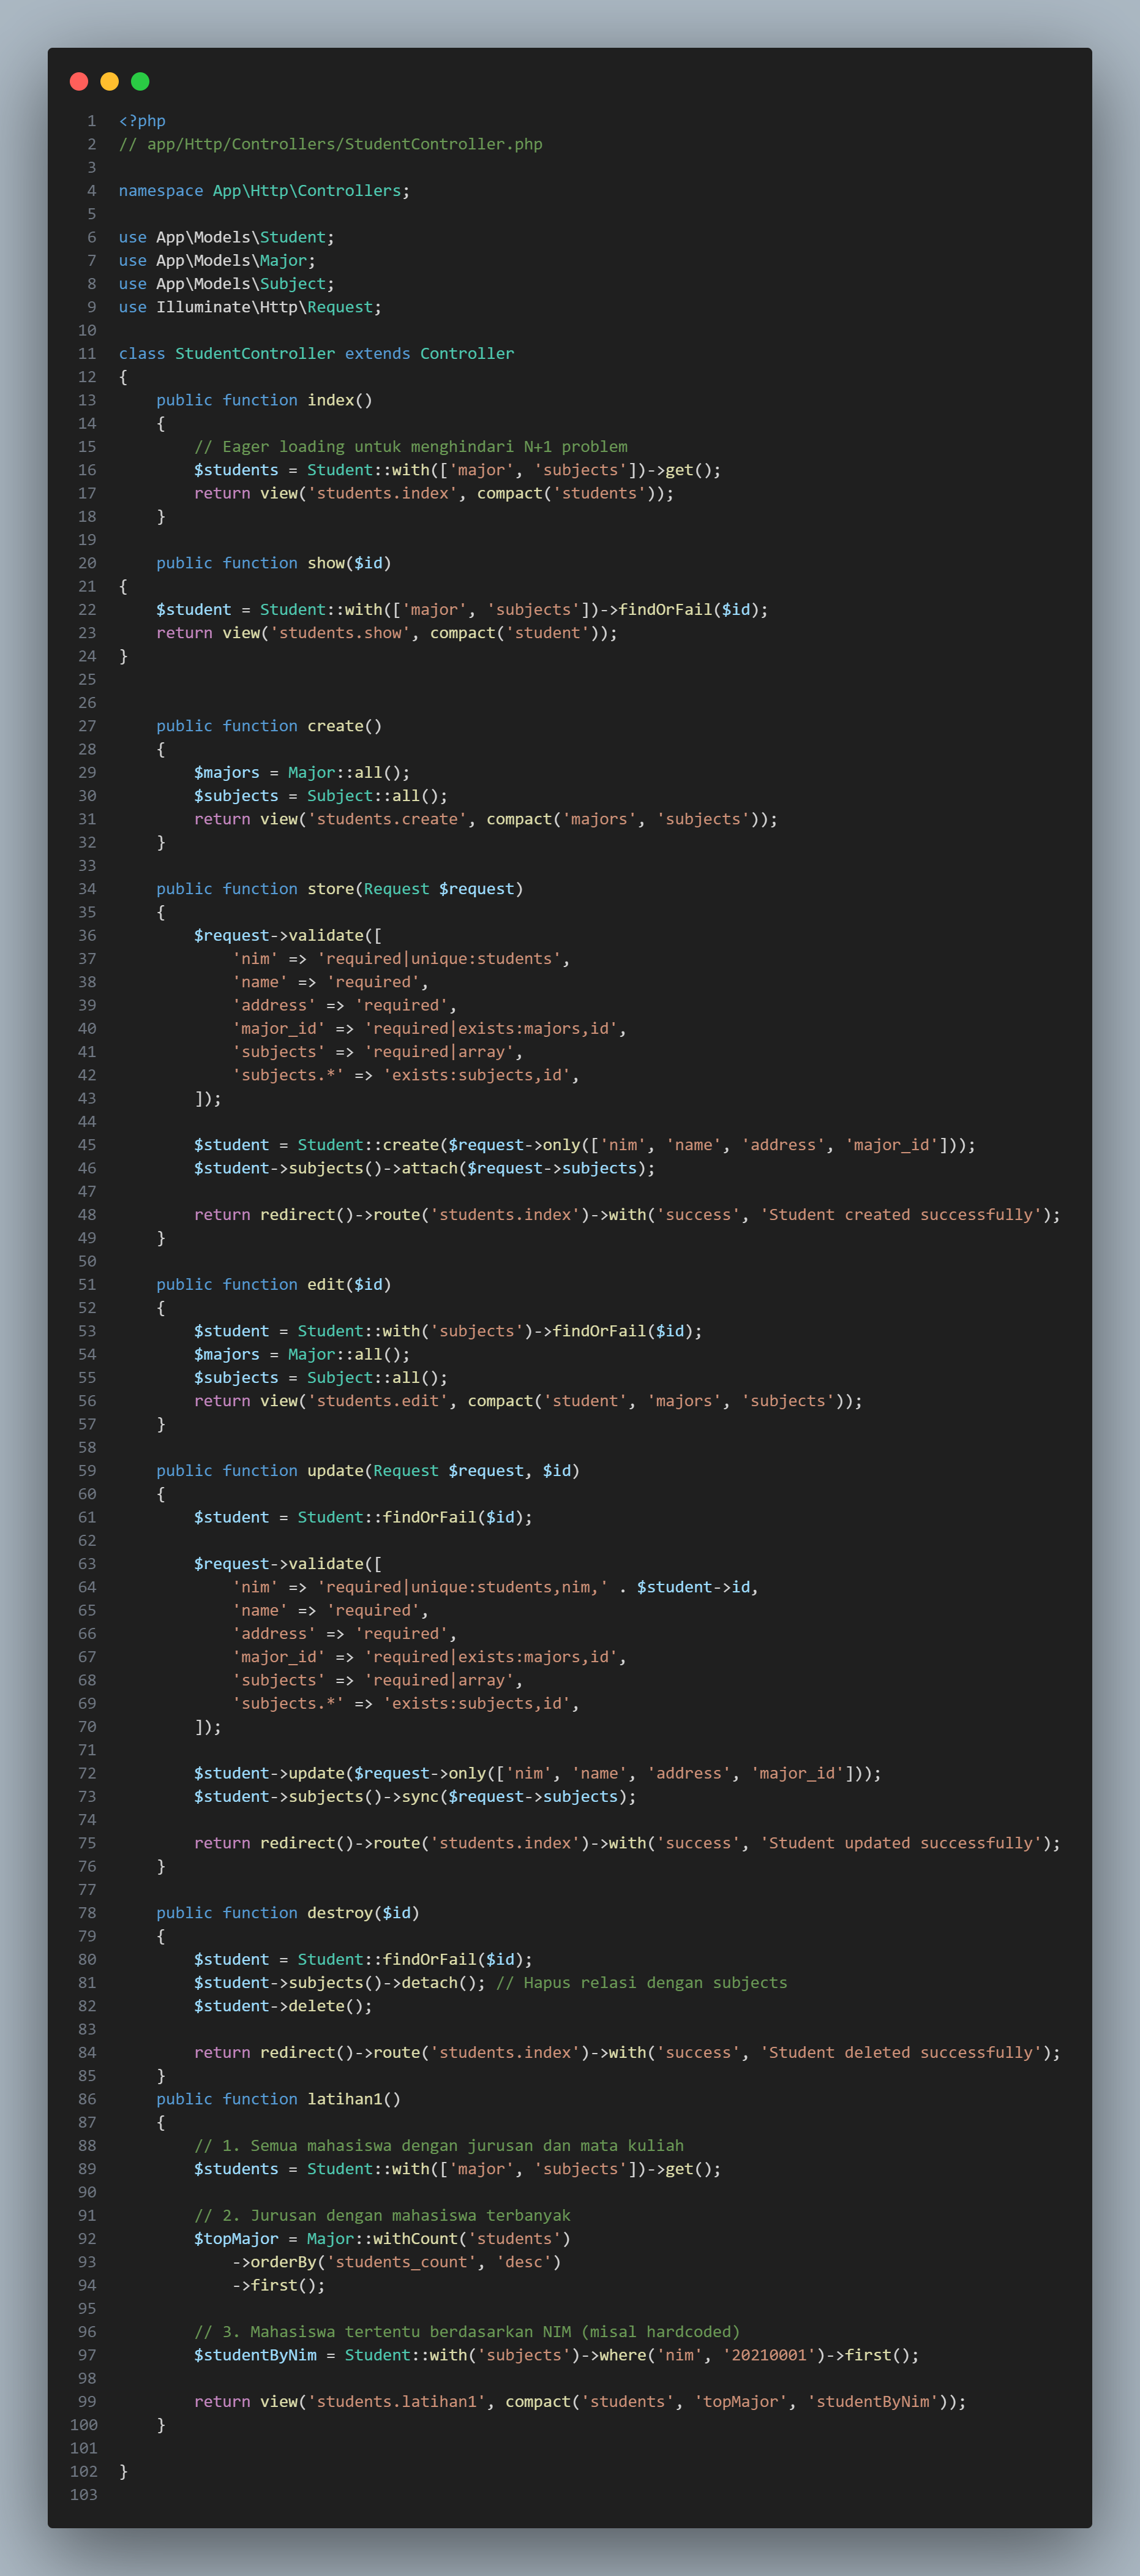The height and width of the screenshot is (2576, 1140).
Task: Click the Hapus relasi dengan subjects comment
Action: [641, 1983]
